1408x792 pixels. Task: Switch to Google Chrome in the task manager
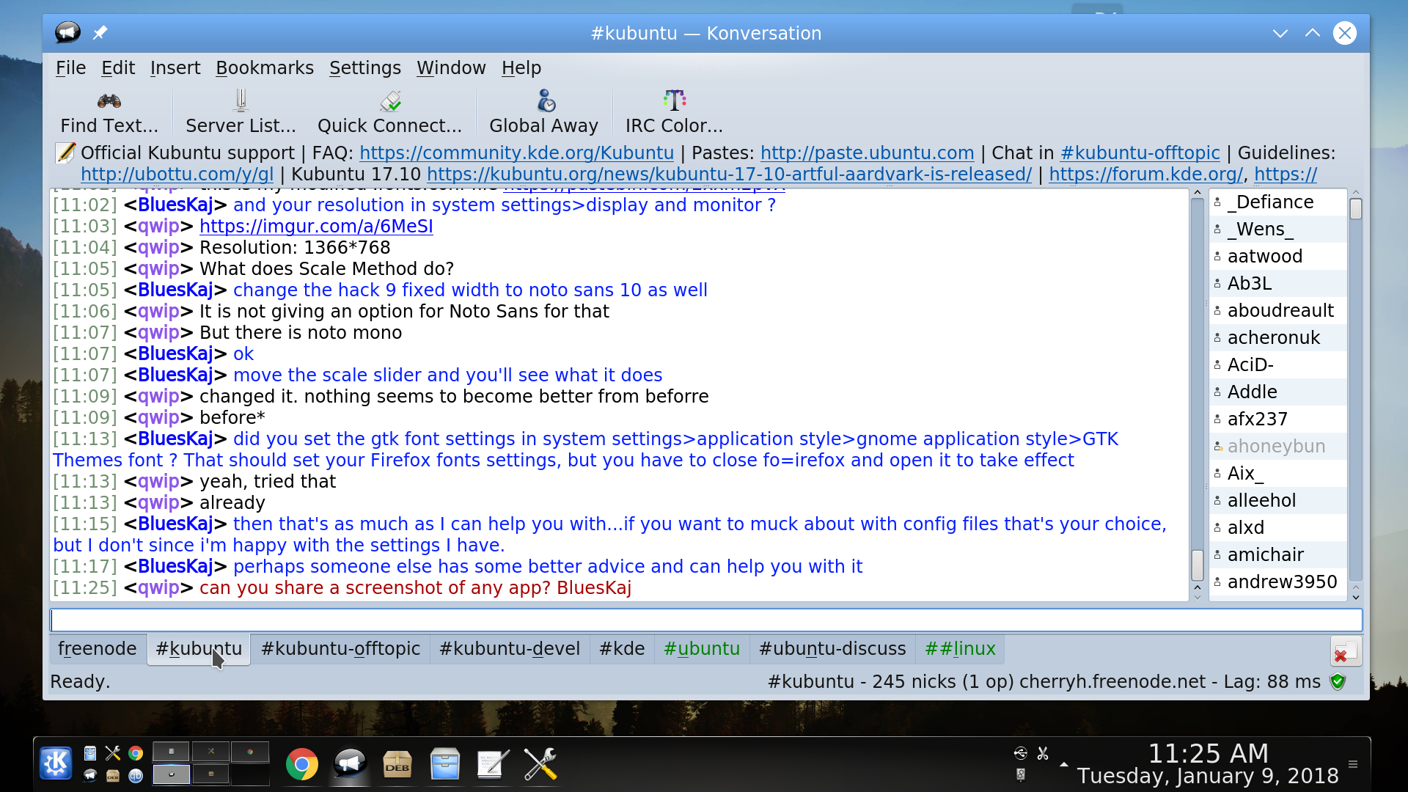301,764
